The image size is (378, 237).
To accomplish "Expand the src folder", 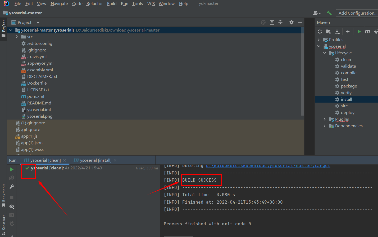I will [x=17, y=37].
